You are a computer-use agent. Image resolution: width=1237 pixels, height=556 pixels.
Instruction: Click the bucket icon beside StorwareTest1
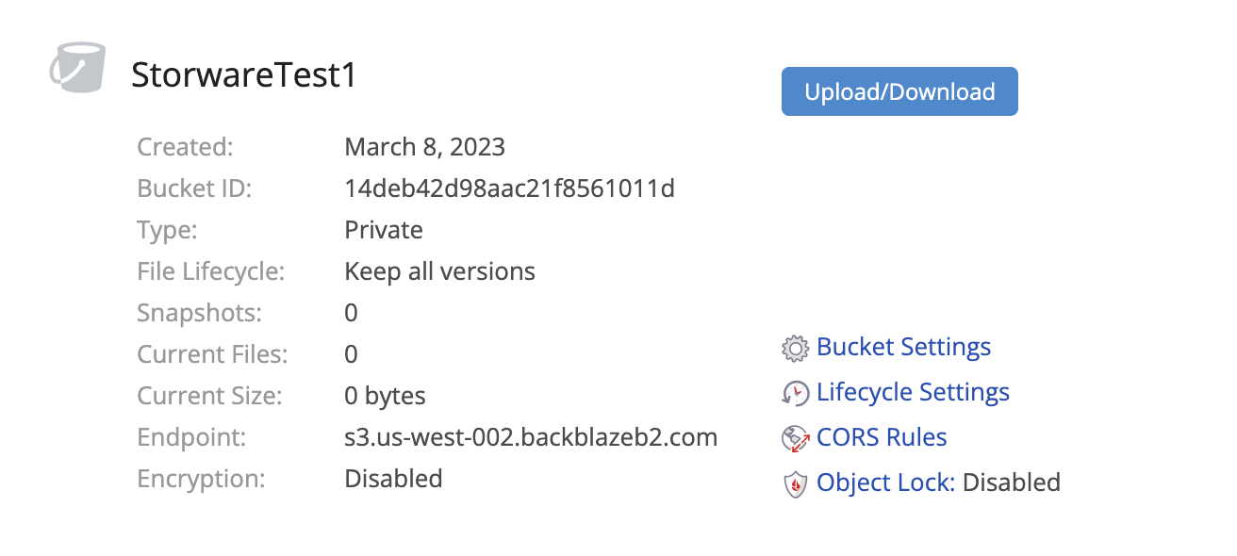[x=77, y=68]
